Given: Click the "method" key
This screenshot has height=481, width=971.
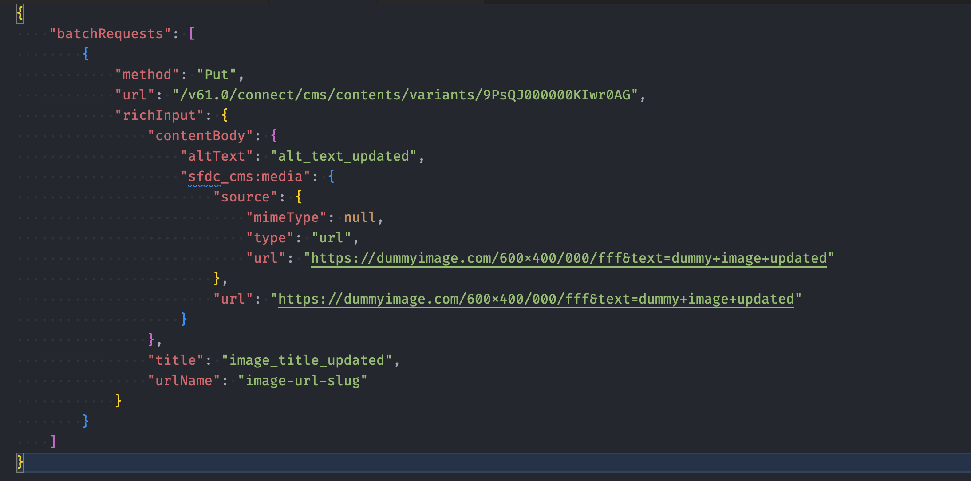Looking at the screenshot, I should coord(147,75).
